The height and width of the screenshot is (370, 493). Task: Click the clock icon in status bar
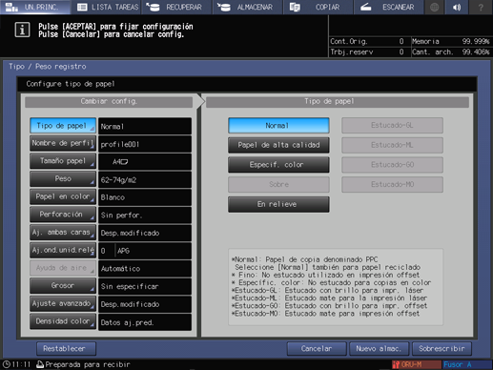[6, 364]
